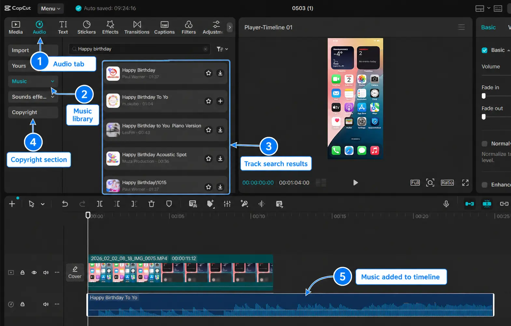Click the Ratio button
The width and height of the screenshot is (511, 326).
tap(447, 183)
